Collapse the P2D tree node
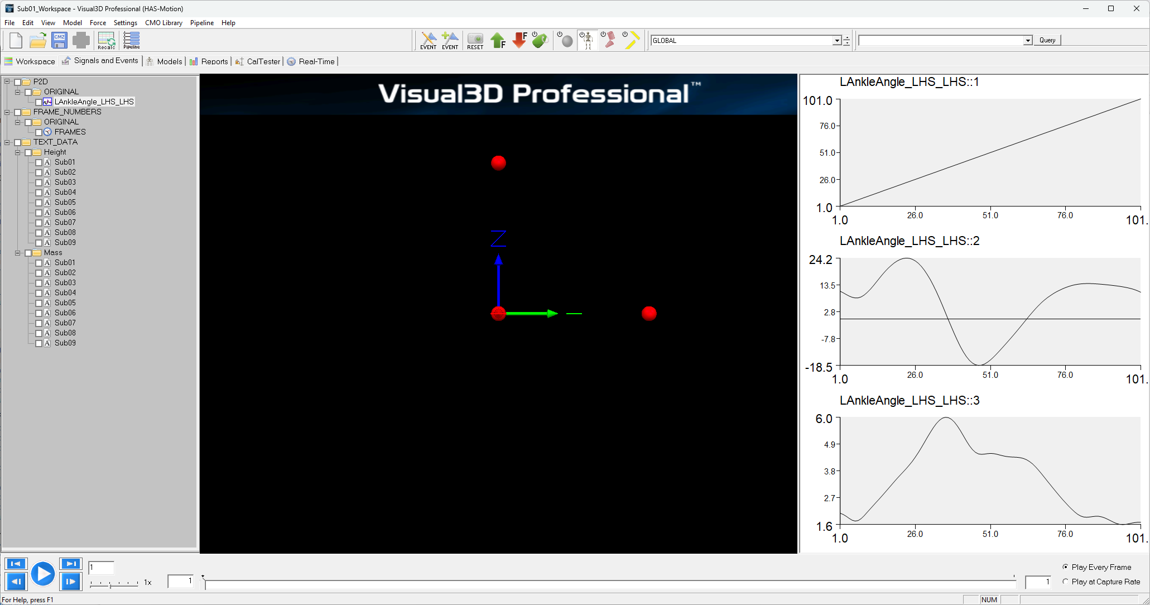Image resolution: width=1150 pixels, height=605 pixels. point(7,81)
